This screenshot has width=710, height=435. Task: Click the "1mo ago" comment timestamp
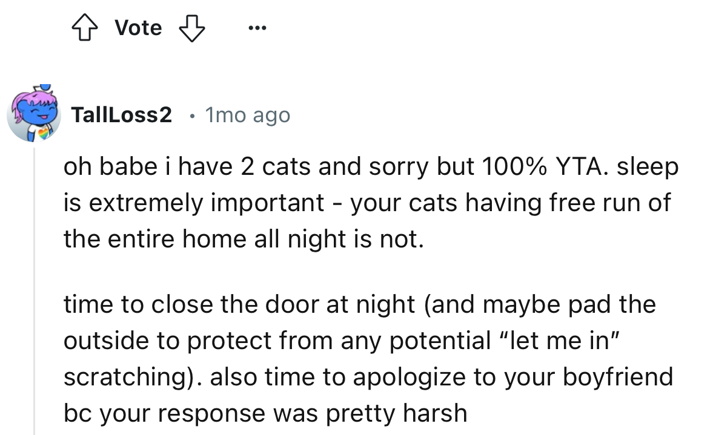coord(248,114)
